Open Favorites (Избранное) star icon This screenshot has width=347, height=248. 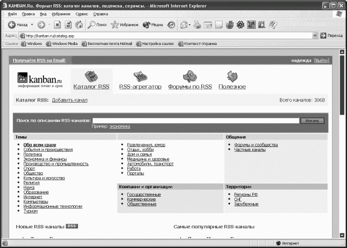[x=124, y=25]
